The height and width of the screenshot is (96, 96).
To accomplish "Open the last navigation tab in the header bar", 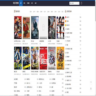I will point(36,3).
